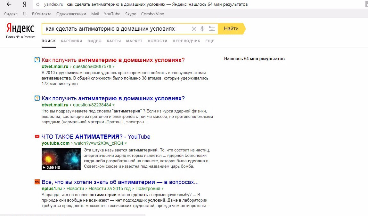Reload the page with the refresh icon
This screenshot has width=368, height=216.
click(x=38, y=4)
